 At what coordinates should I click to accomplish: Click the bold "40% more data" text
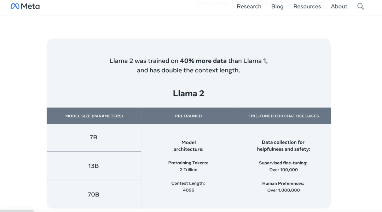coord(203,61)
